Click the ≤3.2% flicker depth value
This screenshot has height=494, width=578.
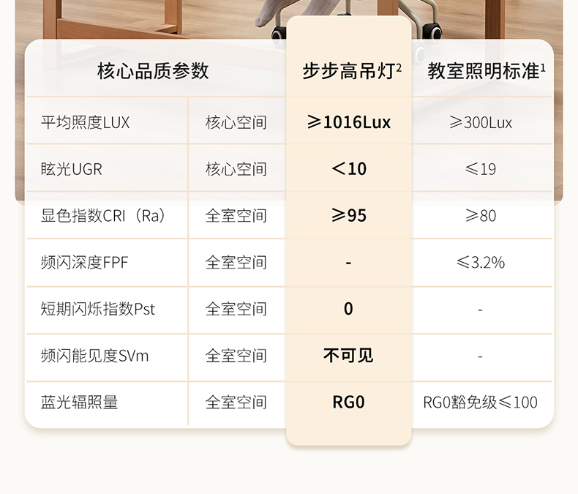coord(481,262)
